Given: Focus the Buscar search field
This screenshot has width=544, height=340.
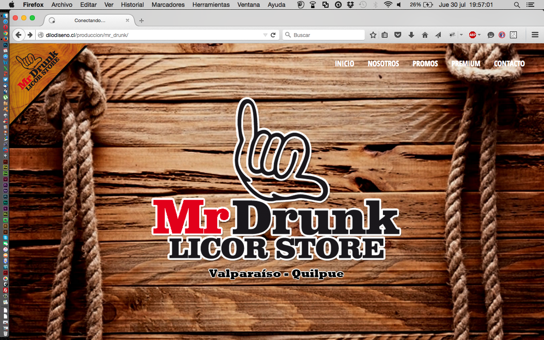Looking at the screenshot, I should [x=324, y=35].
